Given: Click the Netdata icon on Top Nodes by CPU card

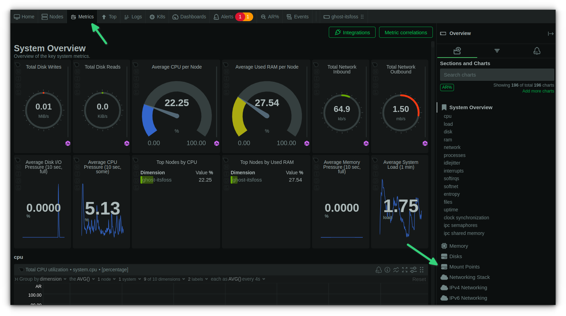Looking at the screenshot, I should [x=136, y=160].
